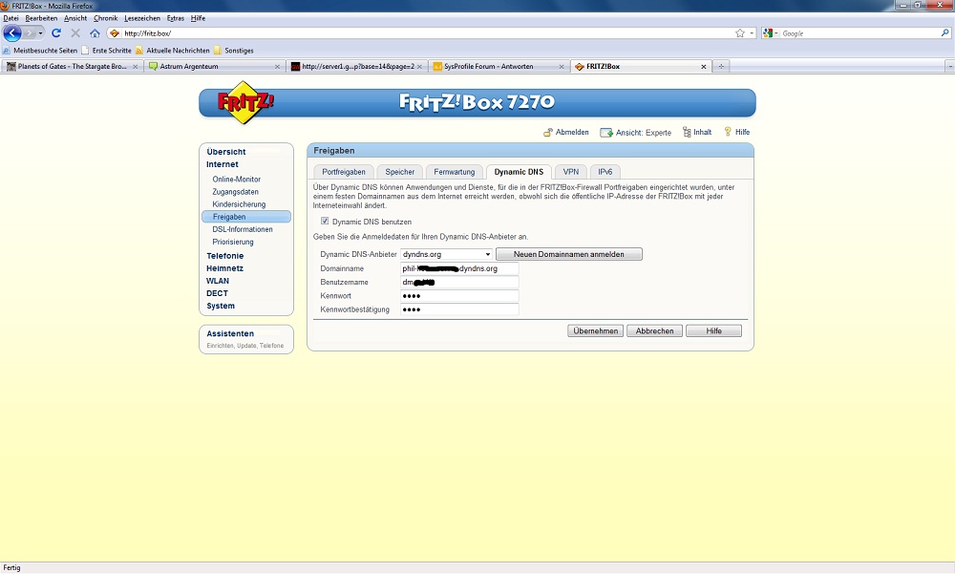Open Erste Schritte bookmark

click(107, 51)
